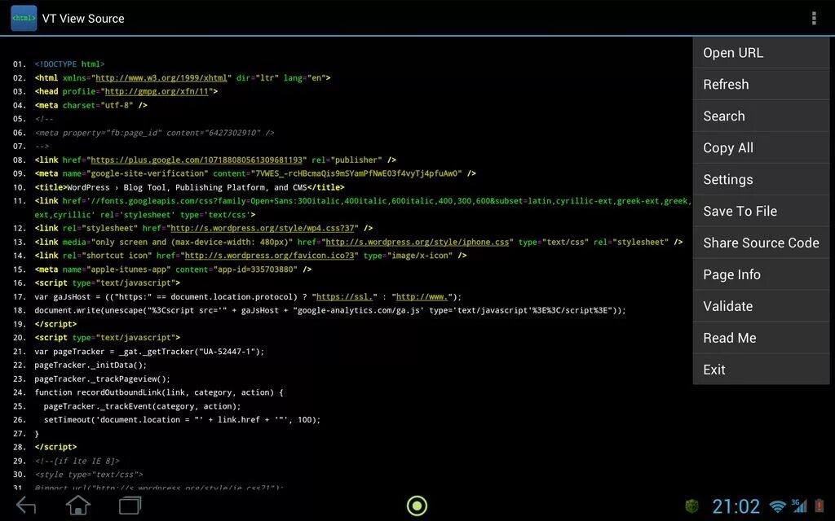Choose Share Source Code
835x521 pixels.
(761, 243)
